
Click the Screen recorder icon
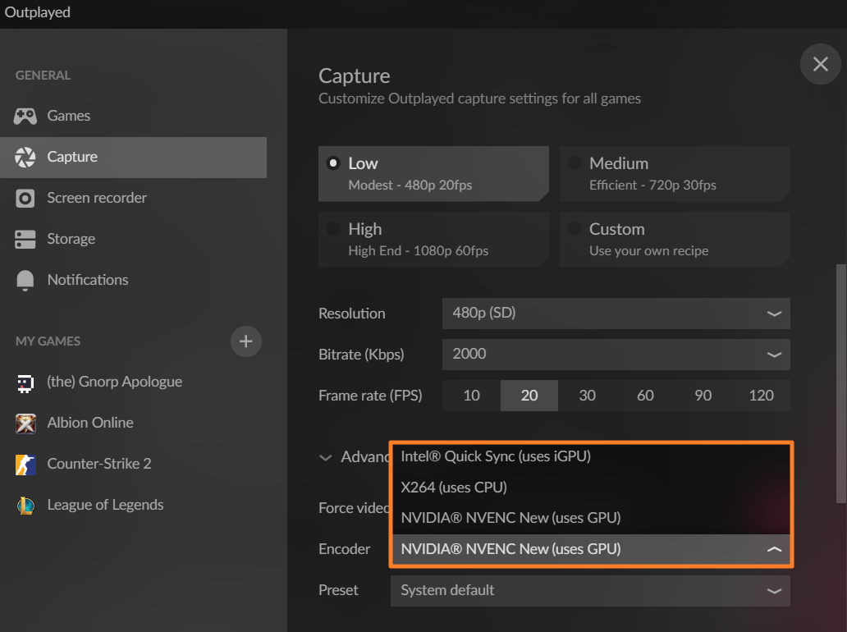(25, 199)
